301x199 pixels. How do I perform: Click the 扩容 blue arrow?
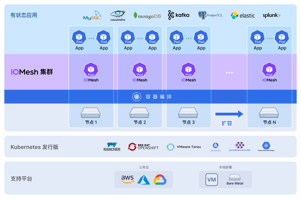229,114
